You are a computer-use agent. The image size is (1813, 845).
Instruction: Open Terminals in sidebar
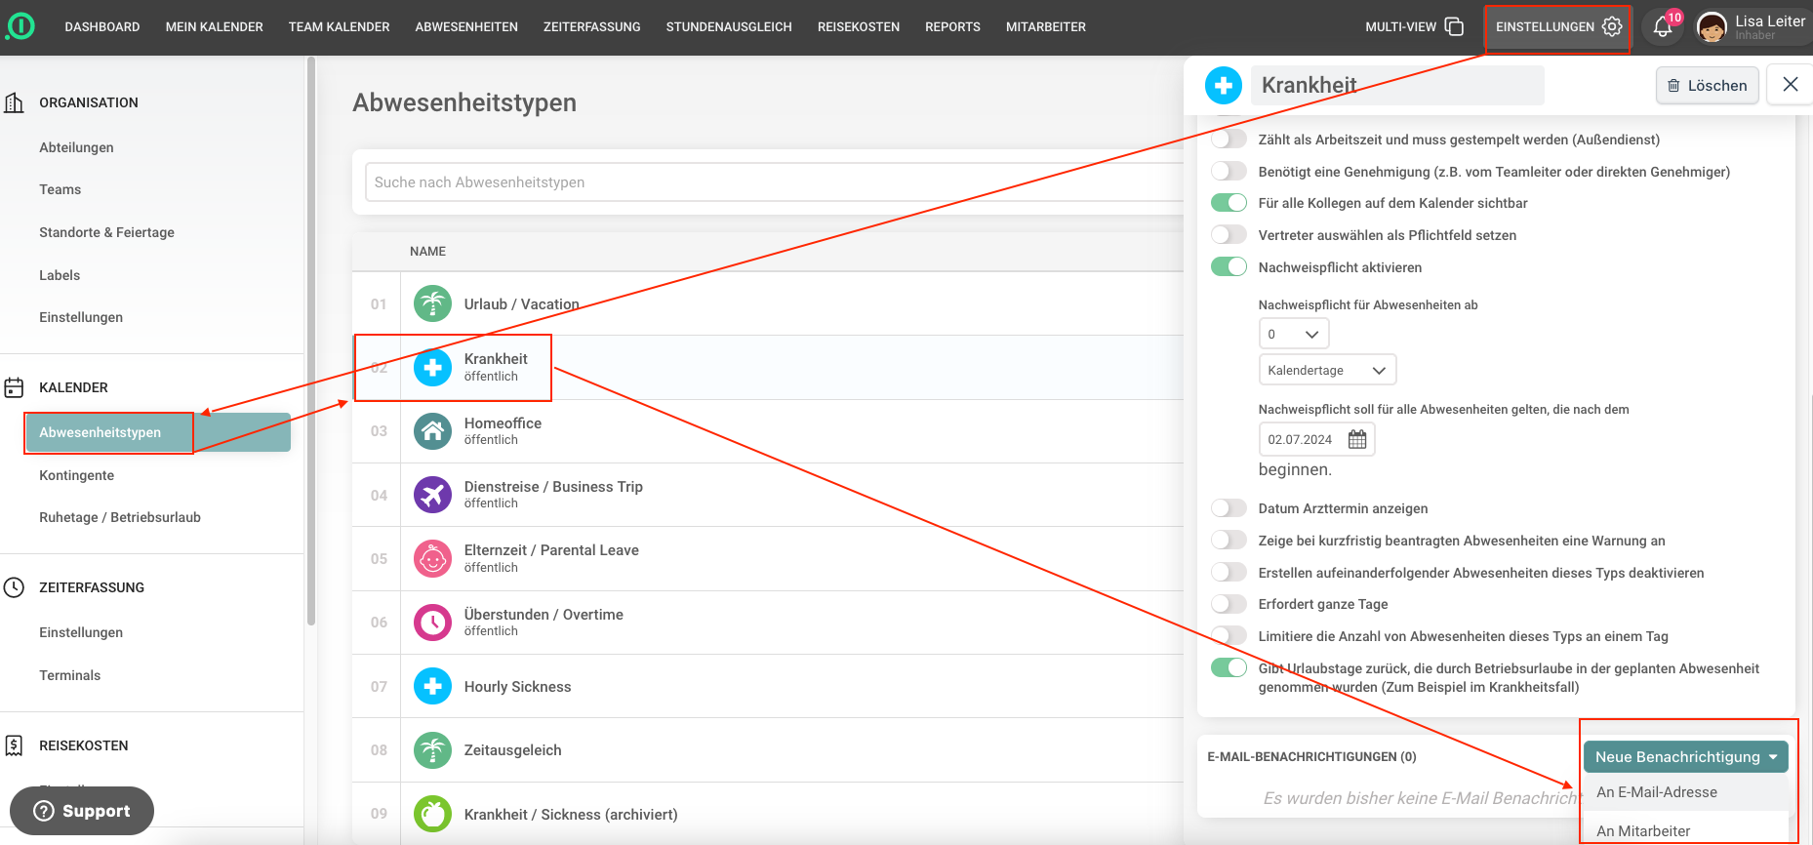tap(70, 675)
